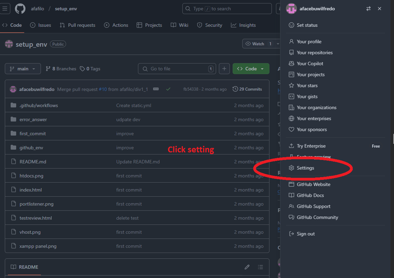Viewport: 394px width, 278px height.
Task: Open the hamburger navigation menu
Action: (x=5, y=9)
